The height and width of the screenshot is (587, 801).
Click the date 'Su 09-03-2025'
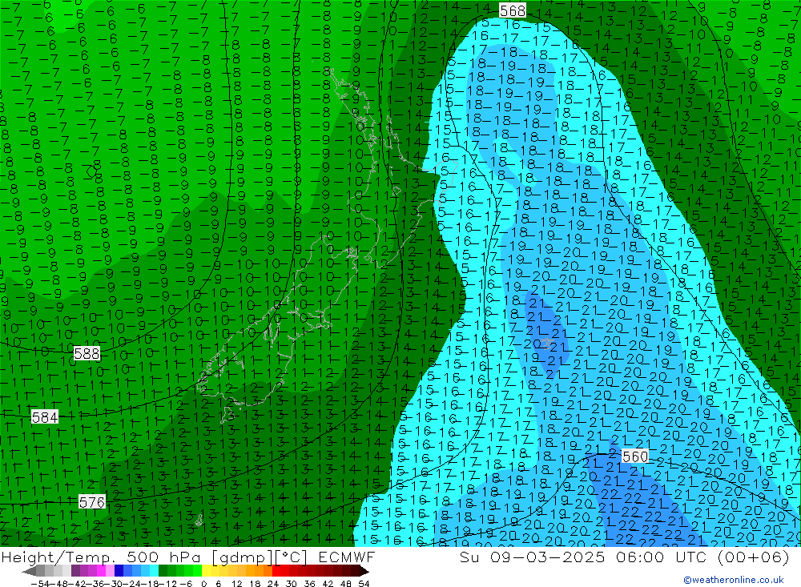point(533,557)
